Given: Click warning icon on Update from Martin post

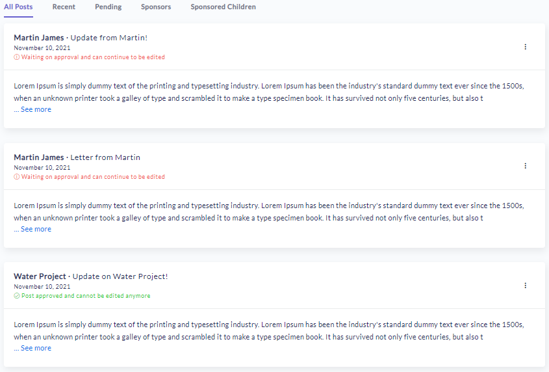Looking at the screenshot, I should coord(17,57).
